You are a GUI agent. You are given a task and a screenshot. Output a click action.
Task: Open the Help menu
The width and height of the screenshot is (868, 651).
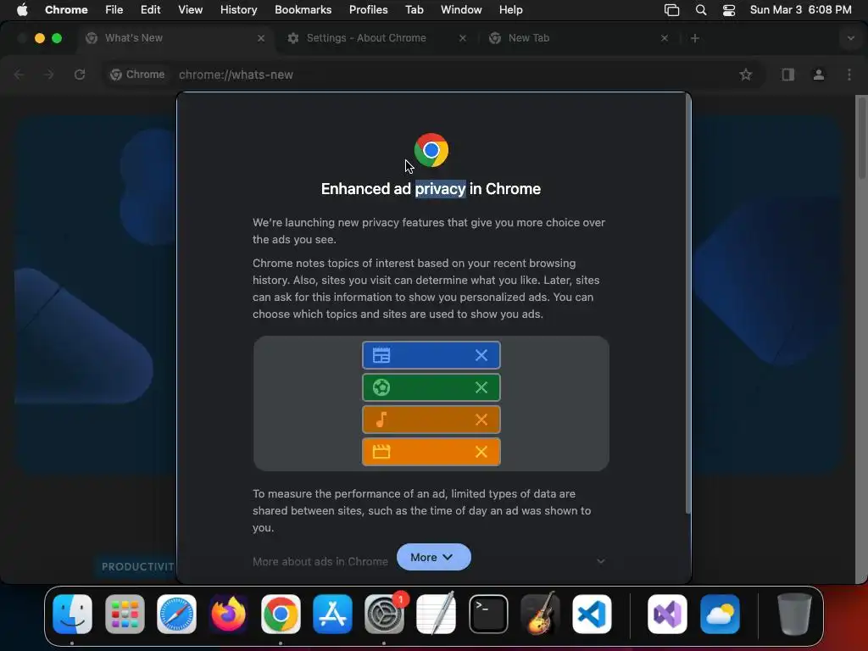coord(510,10)
